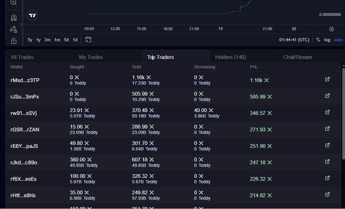Set chart range to 1y
This screenshot has height=209, width=345.
[x=38, y=40]
